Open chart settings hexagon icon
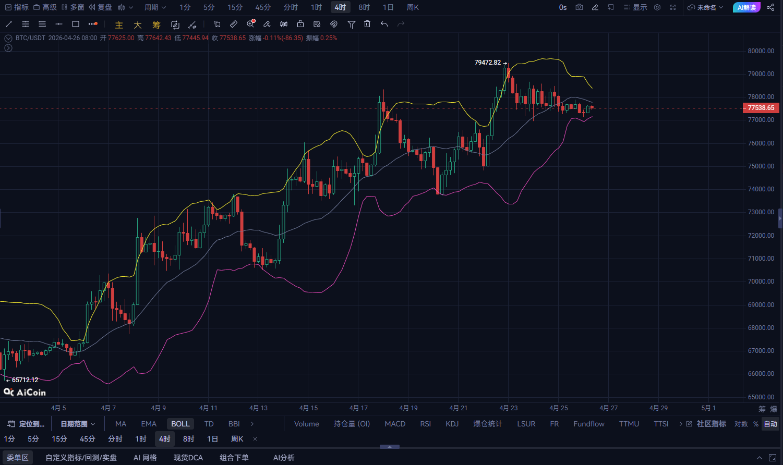This screenshot has height=465, width=783. 657,7
